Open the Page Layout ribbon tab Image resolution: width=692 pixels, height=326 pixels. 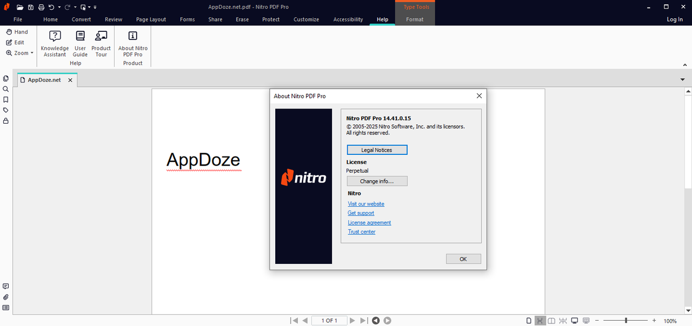pos(151,19)
